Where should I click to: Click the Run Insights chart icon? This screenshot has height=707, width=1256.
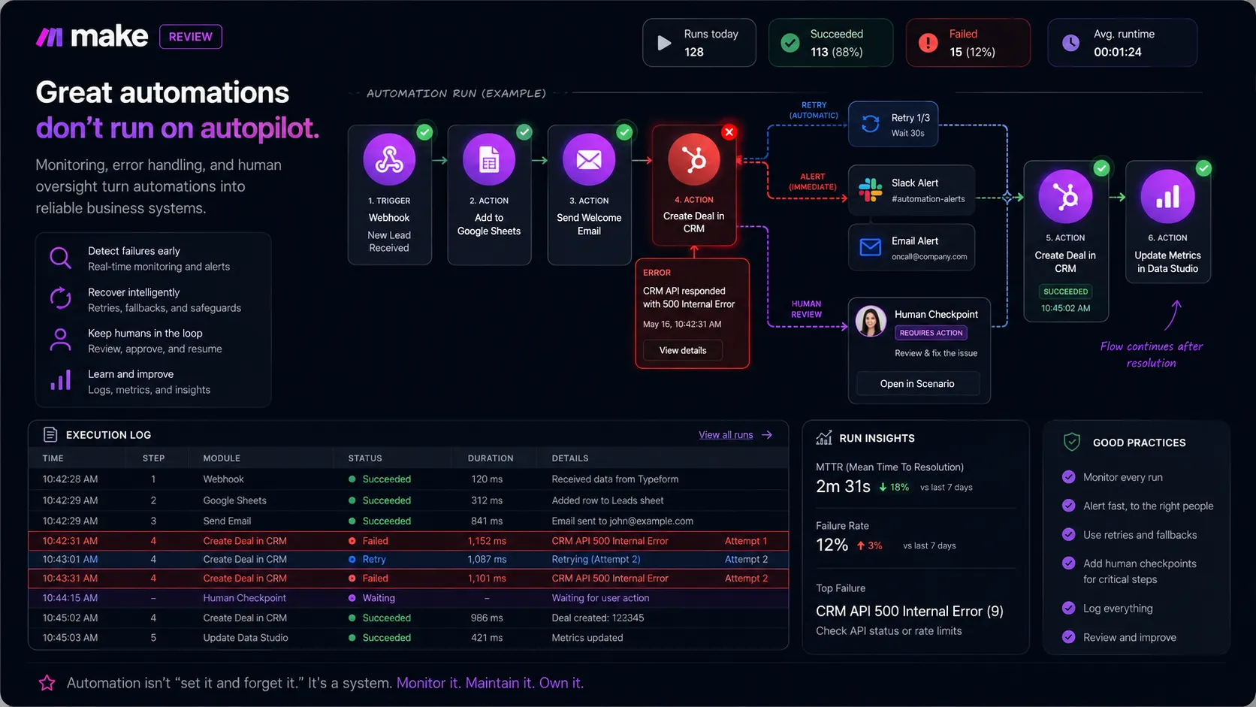824,437
